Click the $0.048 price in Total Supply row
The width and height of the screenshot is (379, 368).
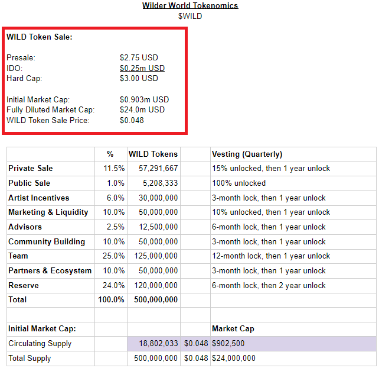click(x=196, y=359)
